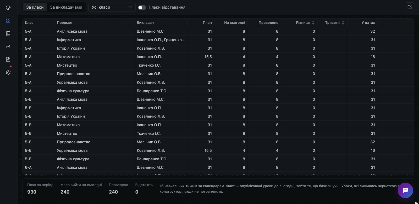Expand the Усі класи dropdown

(112, 7)
